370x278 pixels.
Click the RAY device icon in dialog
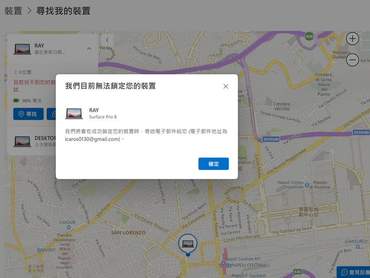(x=74, y=113)
